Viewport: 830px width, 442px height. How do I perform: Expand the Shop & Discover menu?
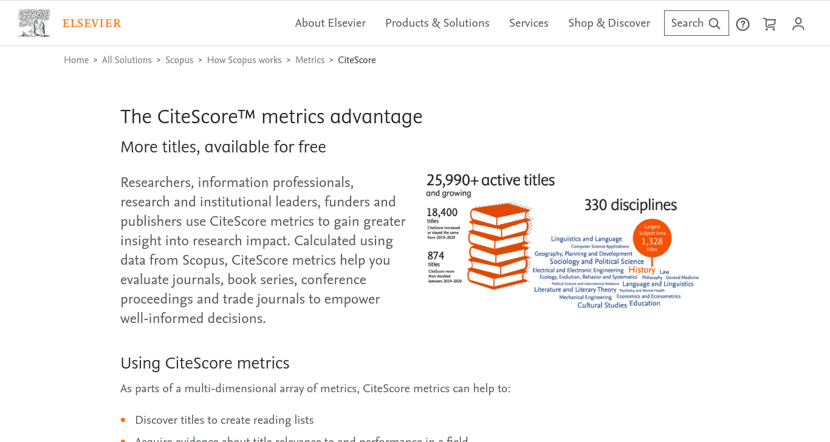point(609,23)
